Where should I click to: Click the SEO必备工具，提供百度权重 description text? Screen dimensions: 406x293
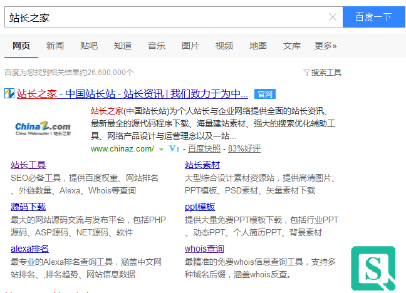pos(85,184)
